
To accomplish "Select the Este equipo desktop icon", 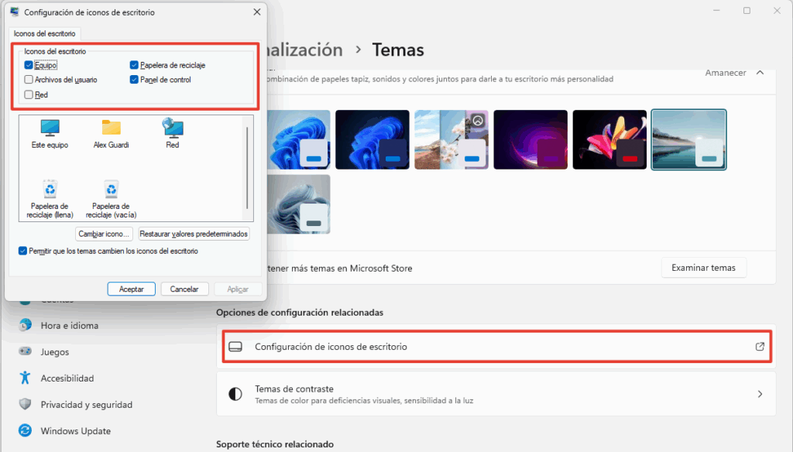I will (x=50, y=132).
